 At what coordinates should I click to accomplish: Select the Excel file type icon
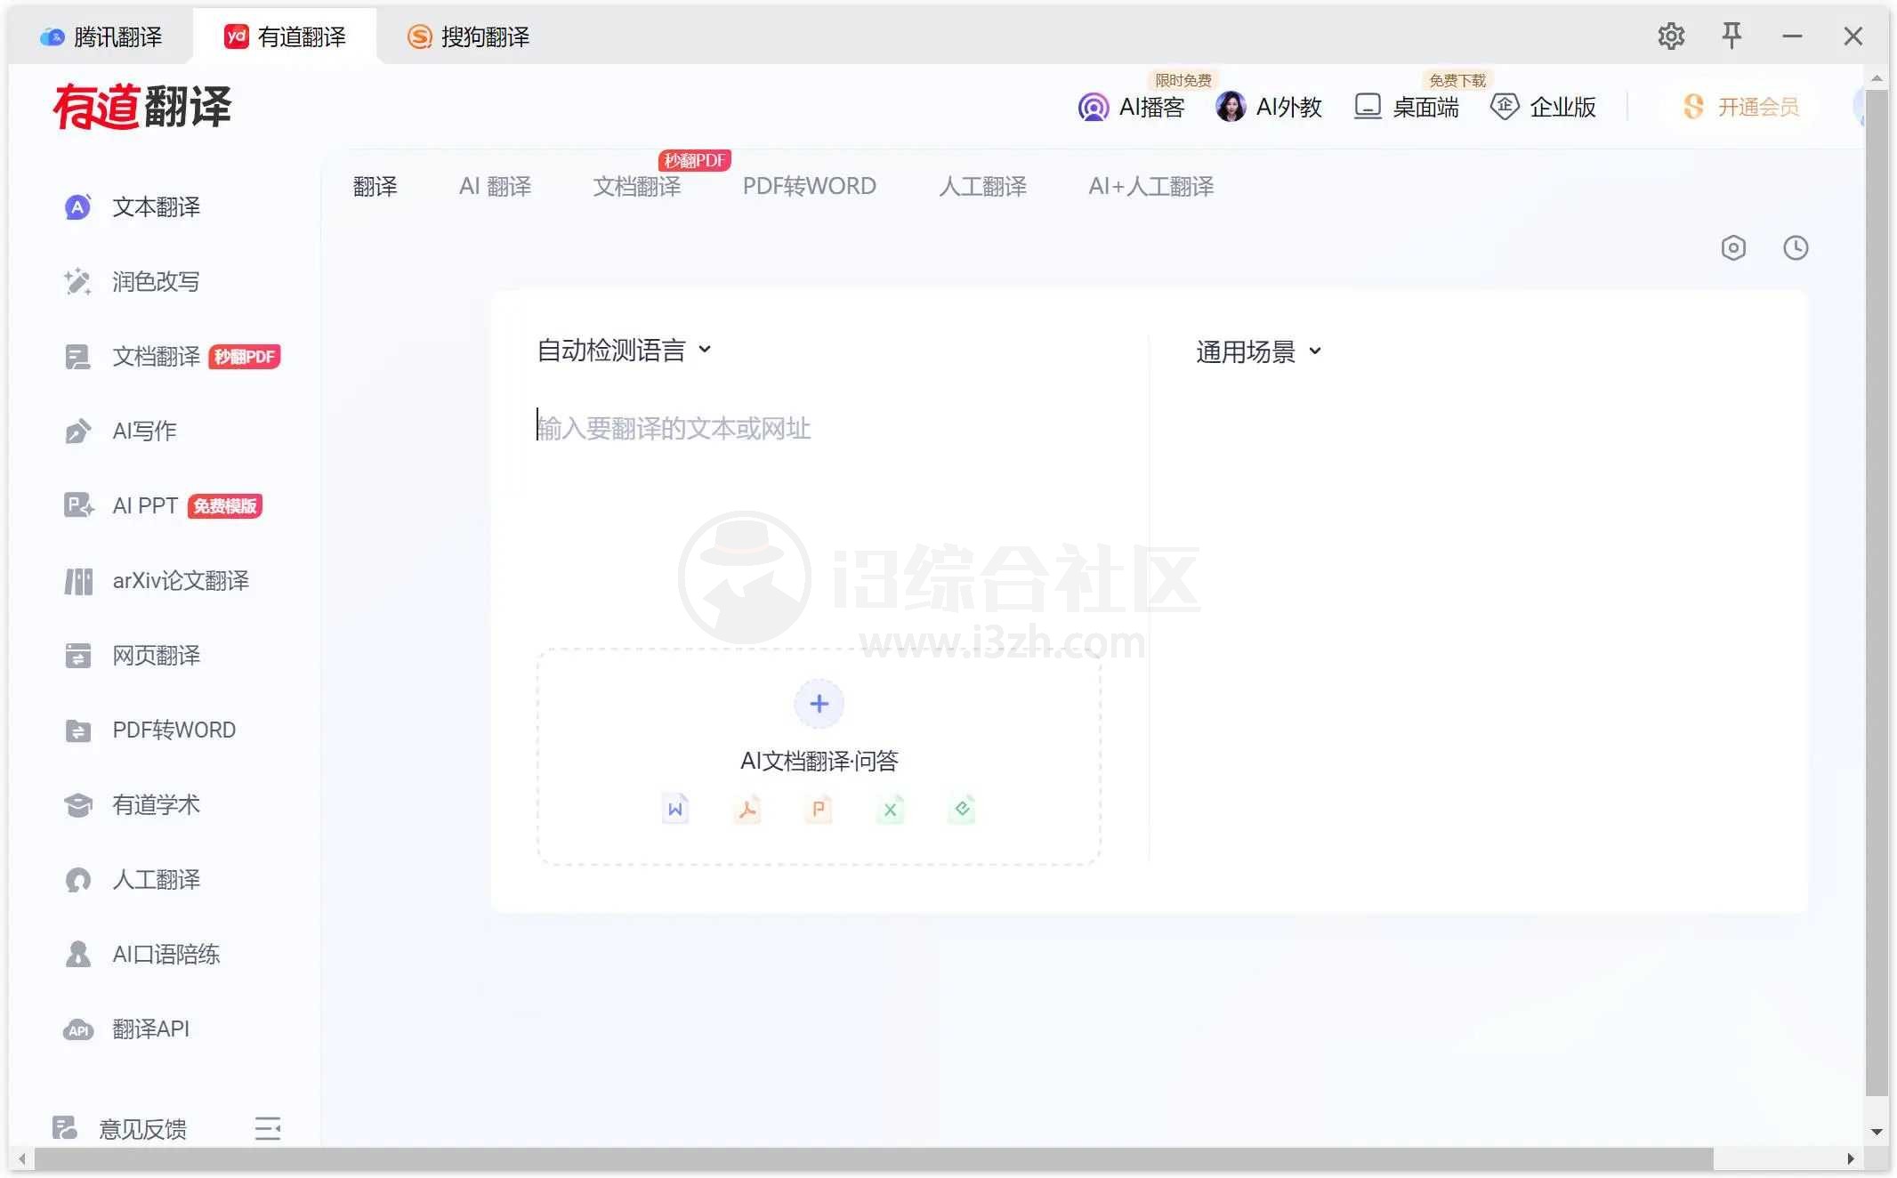(890, 809)
